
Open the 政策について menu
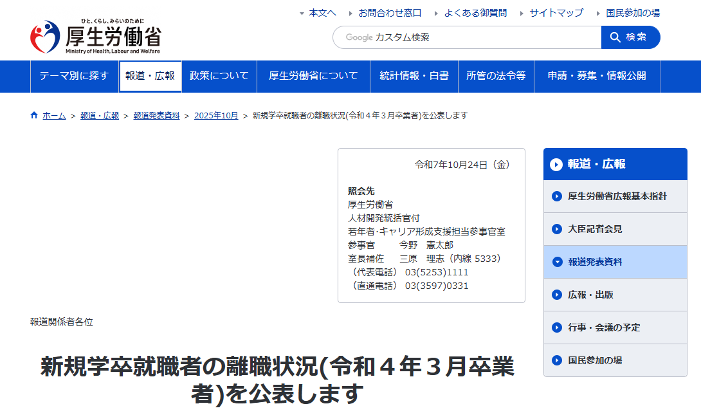click(219, 77)
